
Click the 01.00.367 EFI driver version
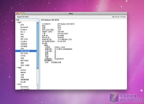point(62,41)
